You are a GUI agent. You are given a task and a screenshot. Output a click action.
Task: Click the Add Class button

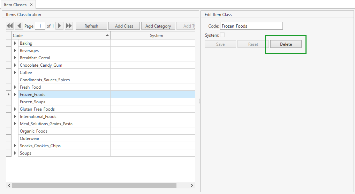[x=124, y=26]
